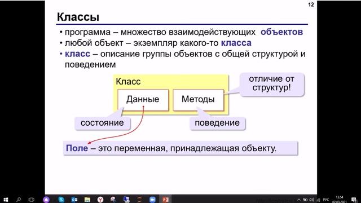Open Task View on the taskbar
Image resolution: width=361 pixels, height=203 pixels.
click(x=32, y=200)
